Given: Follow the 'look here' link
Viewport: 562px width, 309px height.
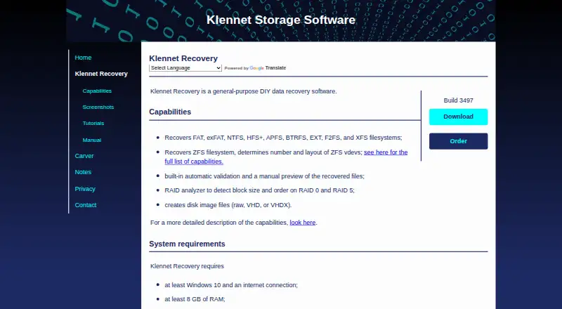Looking at the screenshot, I should coord(303,222).
